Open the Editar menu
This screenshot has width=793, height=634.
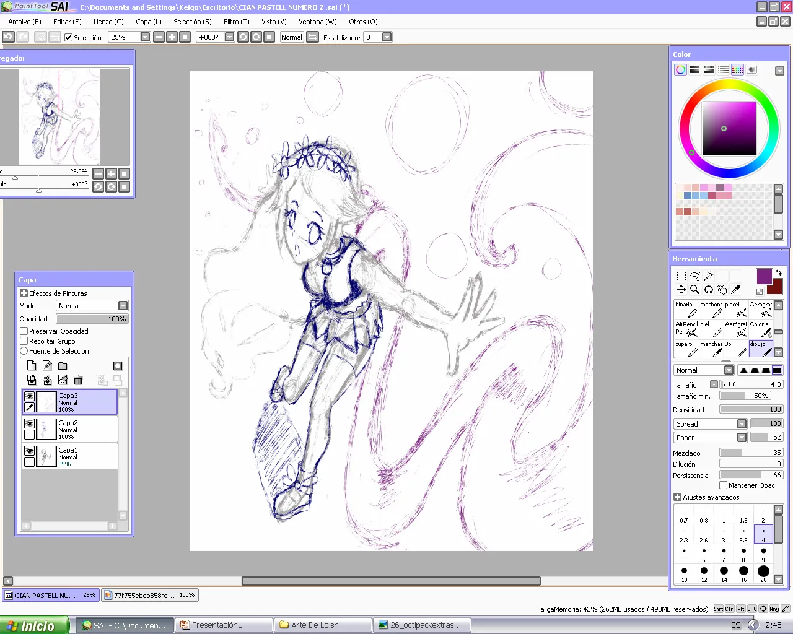click(x=68, y=22)
